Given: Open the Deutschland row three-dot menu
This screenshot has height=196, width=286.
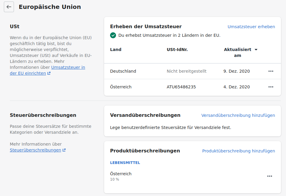Looking at the screenshot, I should coord(271,71).
